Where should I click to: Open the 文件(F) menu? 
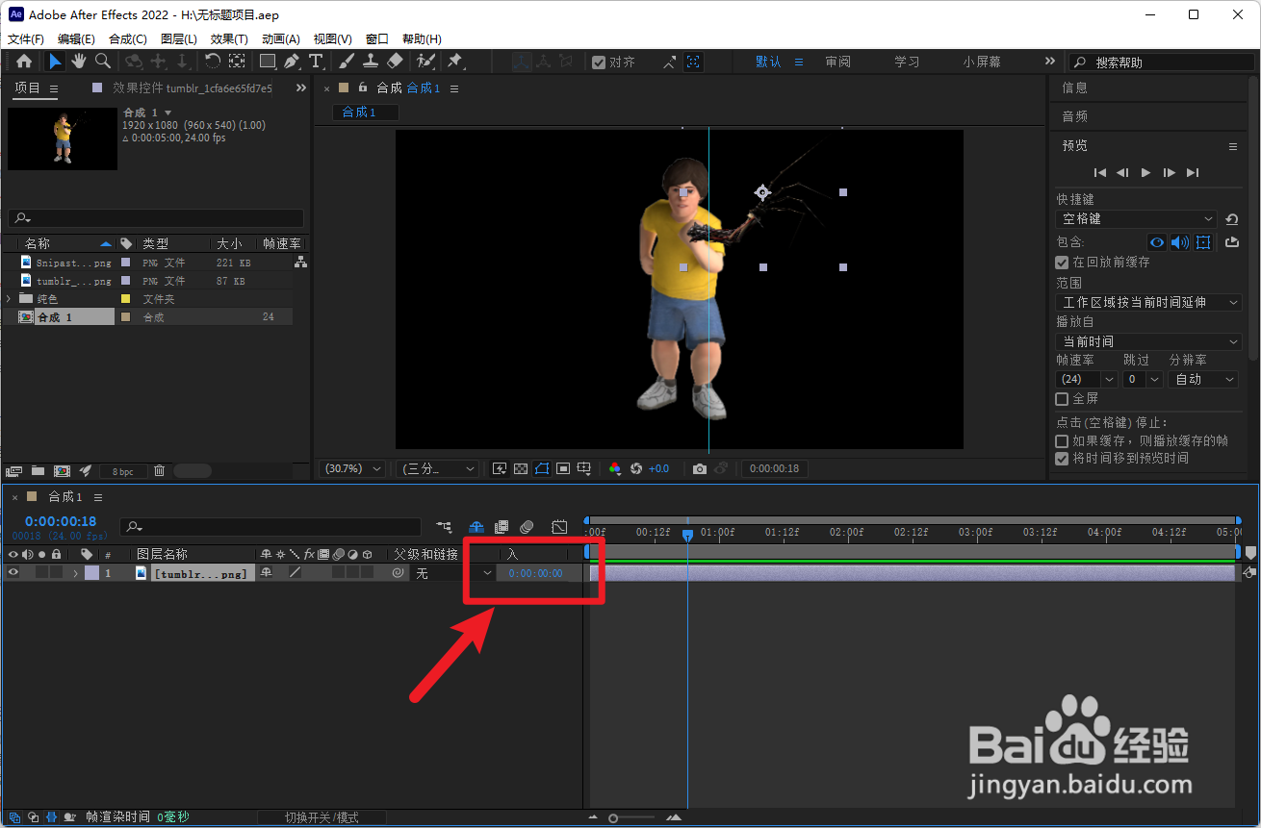click(26, 39)
